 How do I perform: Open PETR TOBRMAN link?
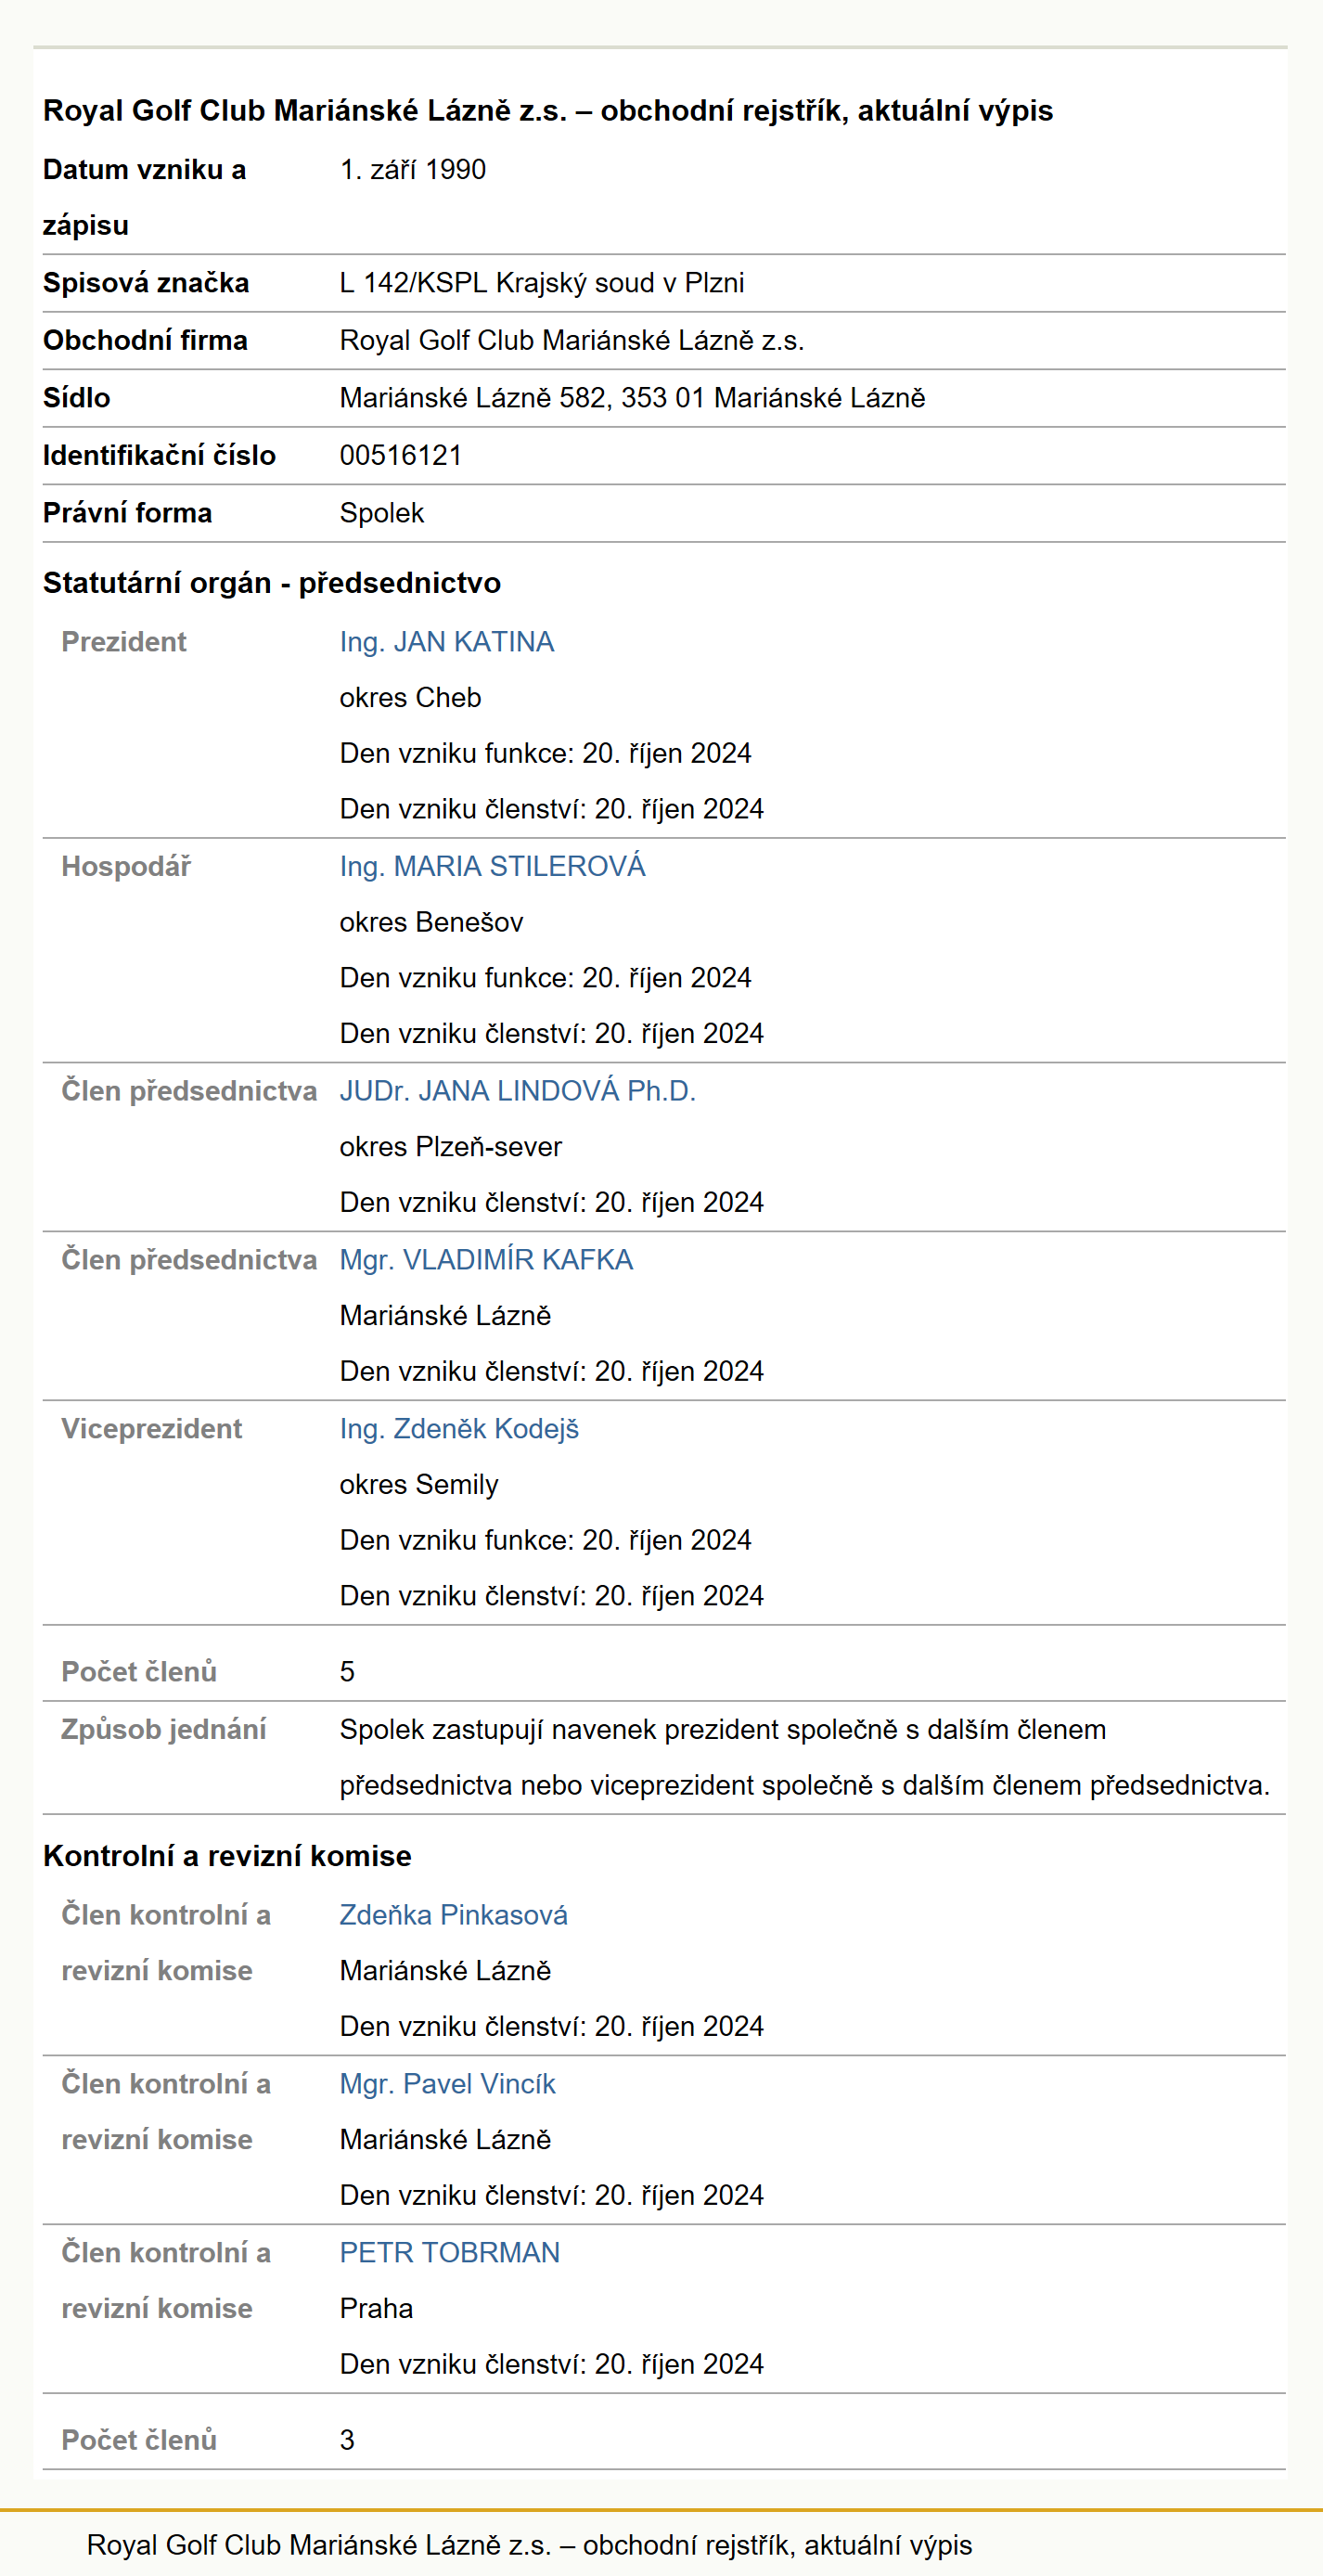click(449, 2253)
